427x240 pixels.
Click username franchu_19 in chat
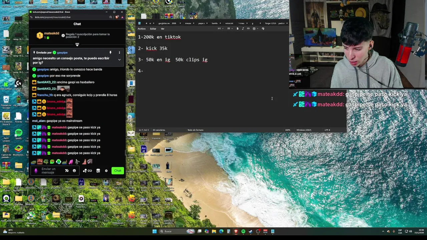tap(45, 95)
